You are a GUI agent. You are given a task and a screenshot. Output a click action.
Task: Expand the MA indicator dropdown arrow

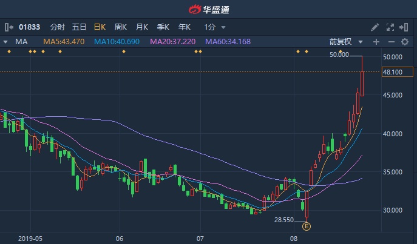pyautogui.click(x=5, y=42)
